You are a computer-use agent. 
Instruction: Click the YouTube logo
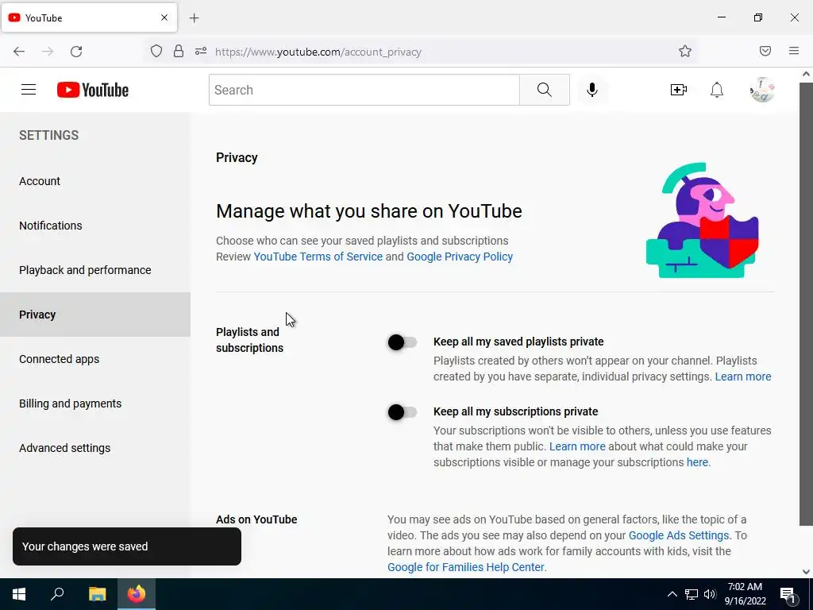coord(93,90)
